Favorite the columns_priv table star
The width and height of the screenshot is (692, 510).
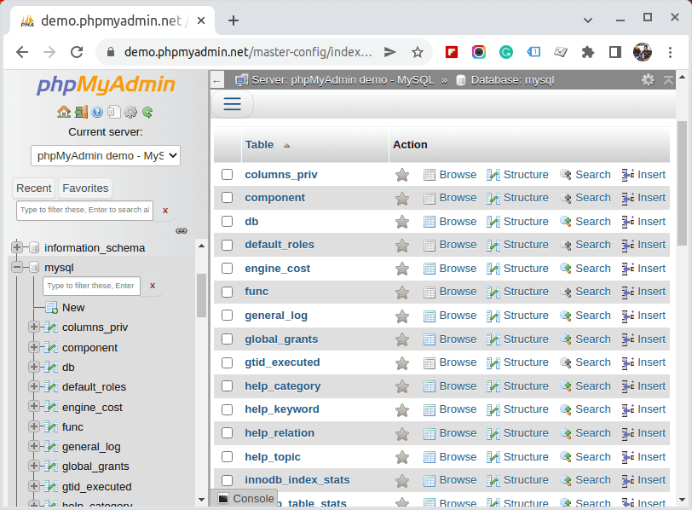click(402, 175)
